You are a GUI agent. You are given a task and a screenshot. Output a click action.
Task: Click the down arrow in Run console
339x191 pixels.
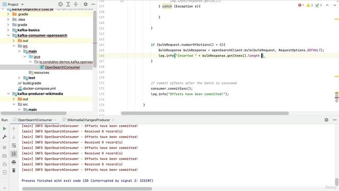(14, 137)
